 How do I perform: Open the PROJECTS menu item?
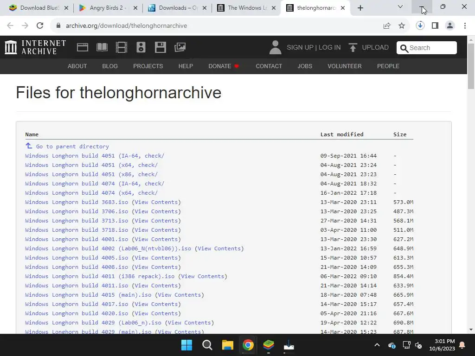(148, 66)
